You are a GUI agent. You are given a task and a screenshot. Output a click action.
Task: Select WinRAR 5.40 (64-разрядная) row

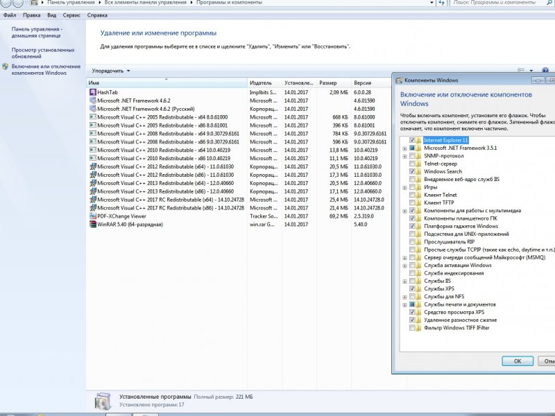[239, 224]
